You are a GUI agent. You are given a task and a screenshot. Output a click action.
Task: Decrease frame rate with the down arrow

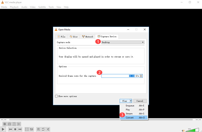141,77
